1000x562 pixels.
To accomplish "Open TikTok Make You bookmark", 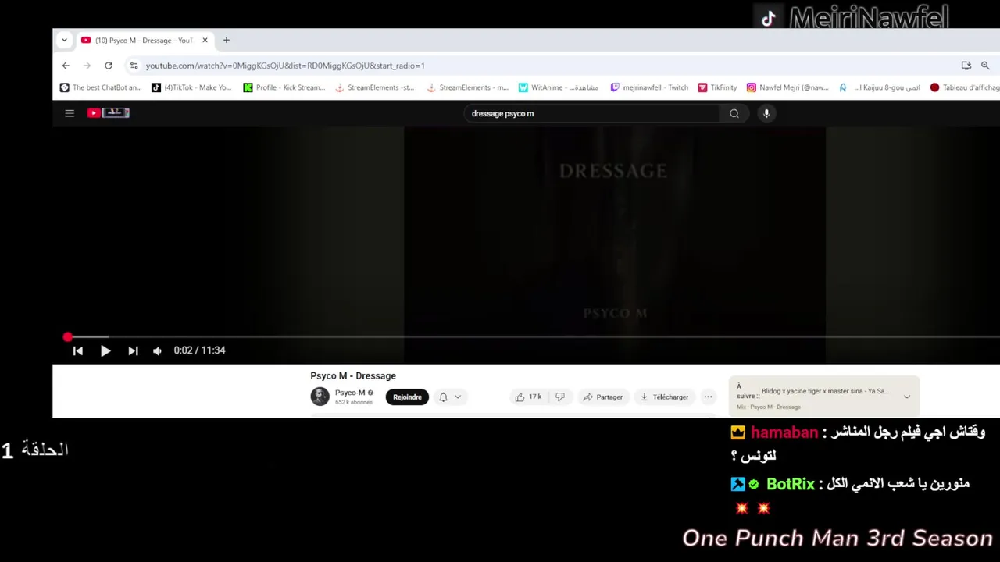I will (191, 87).
